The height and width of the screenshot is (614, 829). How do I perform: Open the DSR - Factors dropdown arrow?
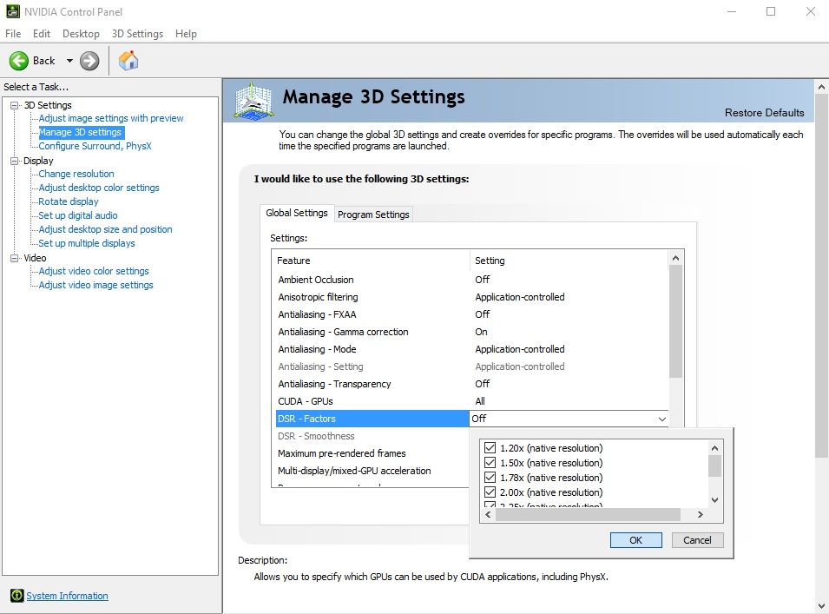(x=662, y=419)
